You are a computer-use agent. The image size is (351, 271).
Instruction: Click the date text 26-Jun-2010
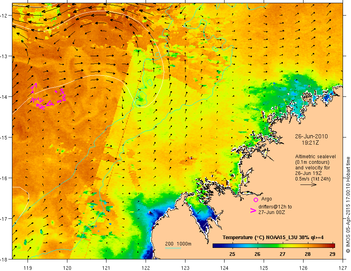(312, 136)
